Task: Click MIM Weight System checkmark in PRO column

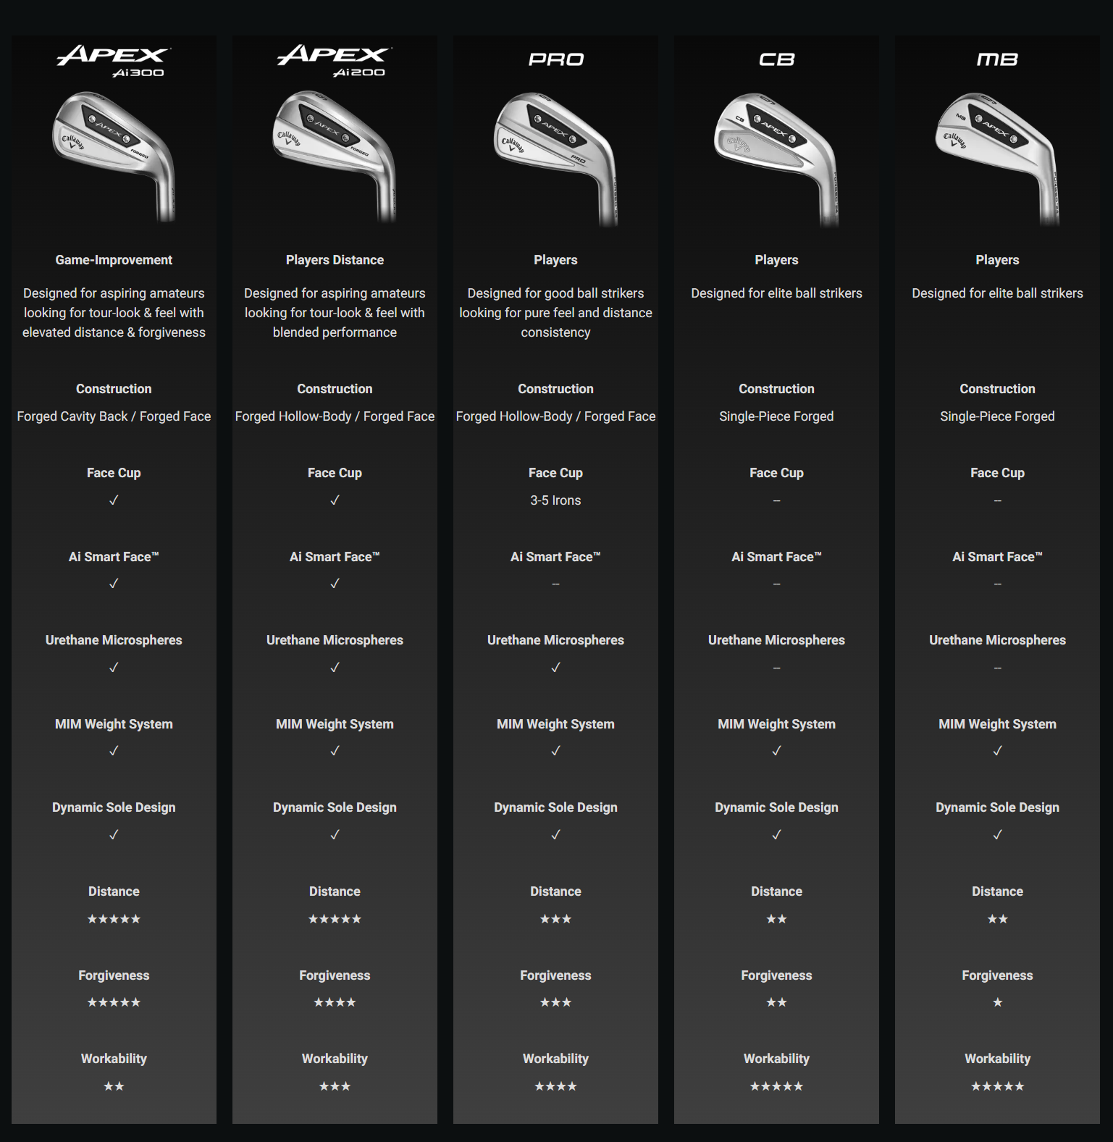Action: pos(555,751)
